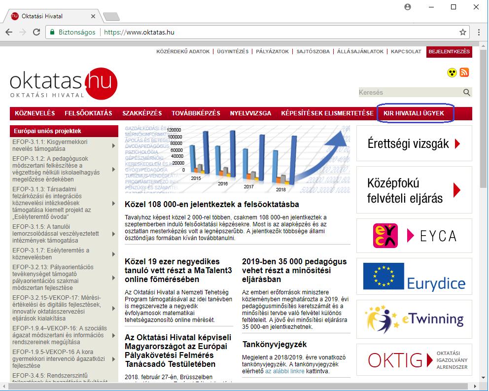Screen dimensions: 489x391
Task: Click horizontal scrollbar left arrow
Action: (x=4, y=387)
